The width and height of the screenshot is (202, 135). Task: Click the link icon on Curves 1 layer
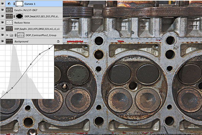point(14,4)
